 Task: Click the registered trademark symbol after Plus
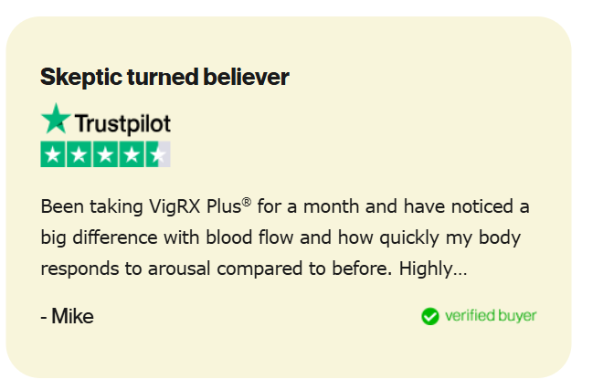pos(246,202)
